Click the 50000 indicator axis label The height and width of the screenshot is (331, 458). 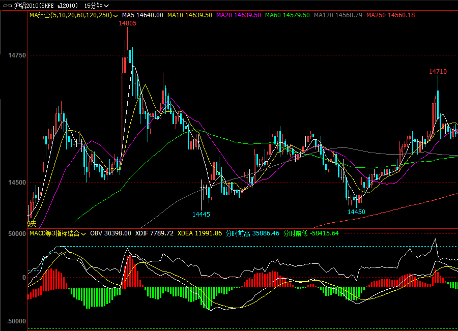(17, 234)
